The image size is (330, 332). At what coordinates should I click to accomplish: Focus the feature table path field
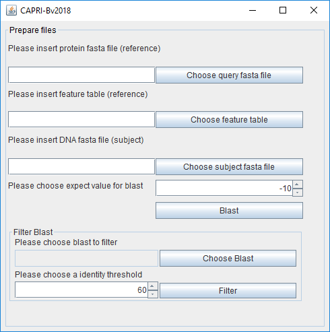tap(81, 119)
